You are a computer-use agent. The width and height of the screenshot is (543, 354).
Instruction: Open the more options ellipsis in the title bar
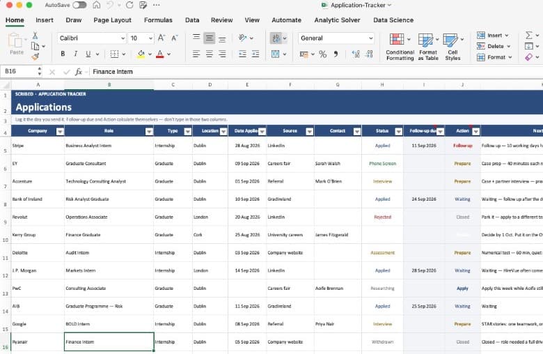[x=157, y=5]
